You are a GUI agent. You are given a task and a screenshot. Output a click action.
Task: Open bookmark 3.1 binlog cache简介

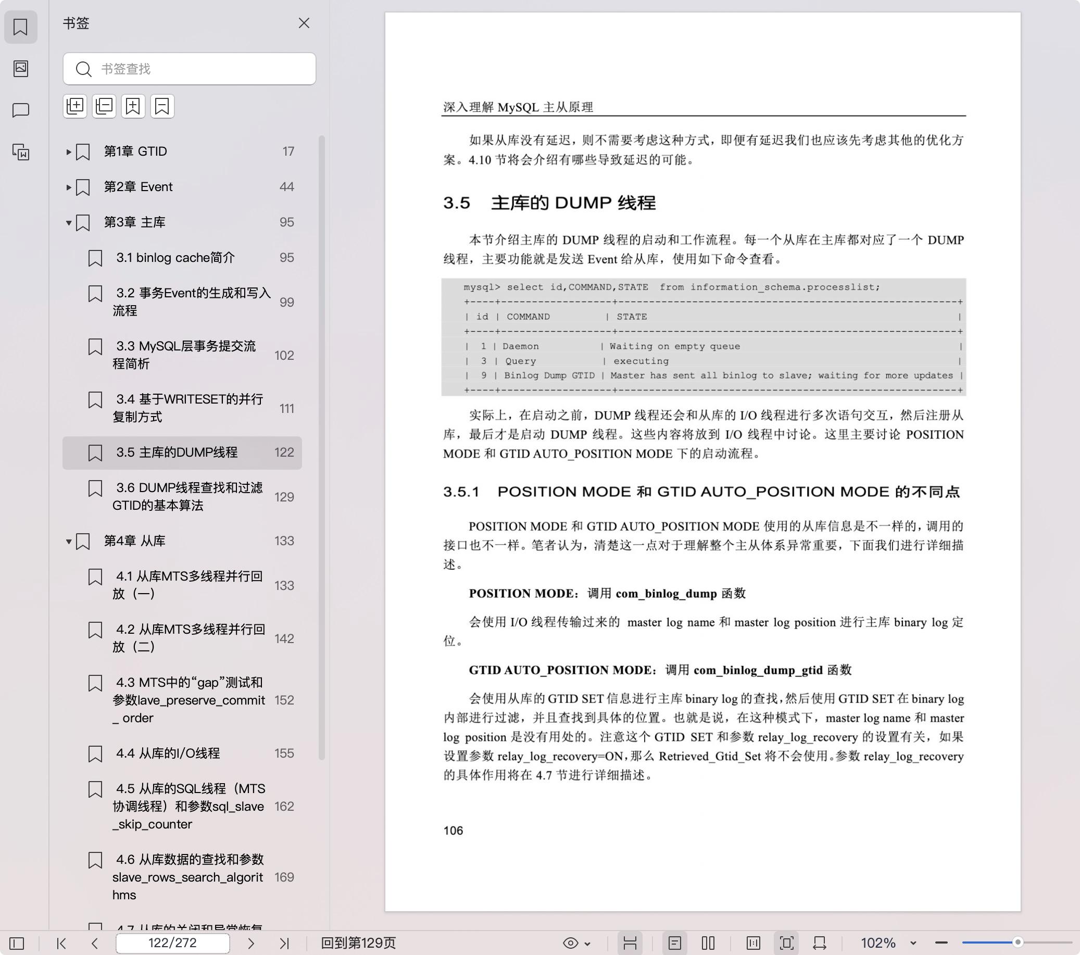pyautogui.click(x=182, y=258)
